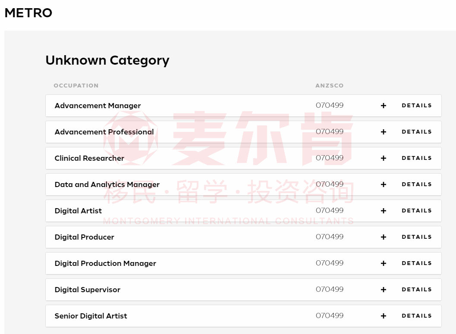Open DETAILS for Advancement Manager
Image resolution: width=456 pixels, height=334 pixels.
click(x=416, y=106)
